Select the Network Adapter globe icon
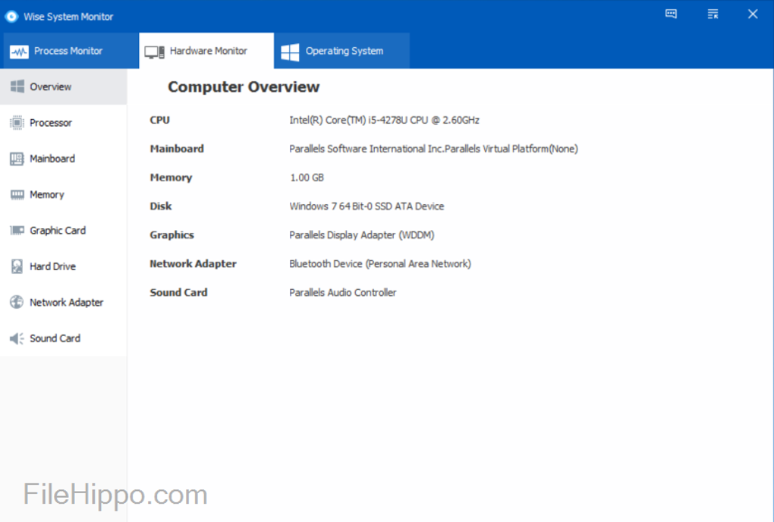774x522 pixels. tap(17, 302)
